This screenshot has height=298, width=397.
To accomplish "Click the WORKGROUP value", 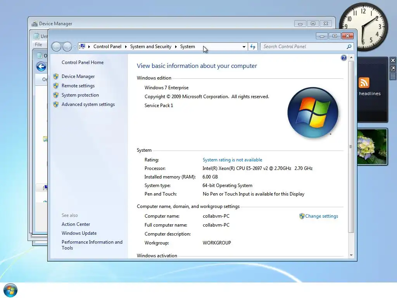I will pyautogui.click(x=217, y=243).
